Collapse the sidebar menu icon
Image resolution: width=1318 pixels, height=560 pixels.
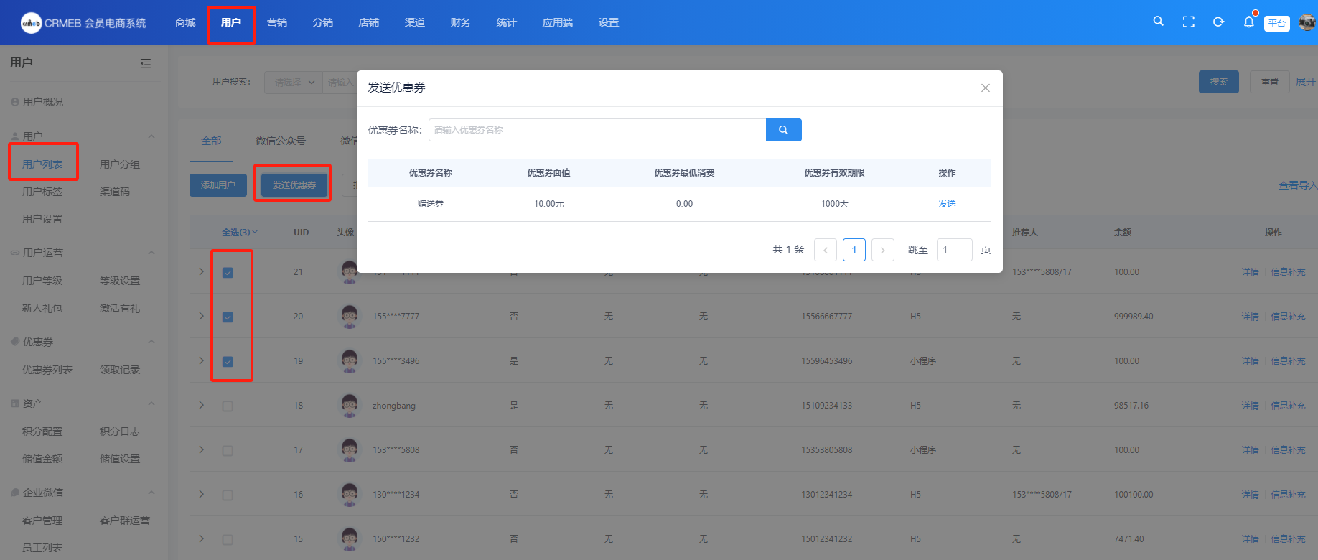146,63
